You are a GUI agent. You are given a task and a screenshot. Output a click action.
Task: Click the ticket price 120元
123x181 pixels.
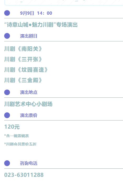click(12, 127)
